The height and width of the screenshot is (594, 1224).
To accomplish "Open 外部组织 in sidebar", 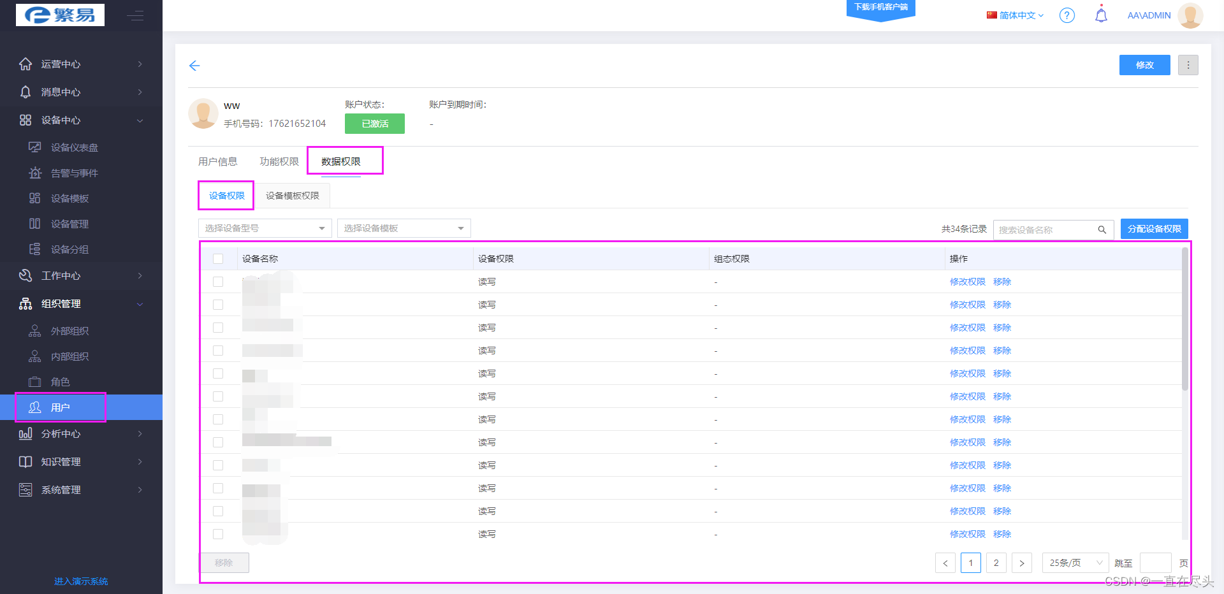I will coord(69,331).
